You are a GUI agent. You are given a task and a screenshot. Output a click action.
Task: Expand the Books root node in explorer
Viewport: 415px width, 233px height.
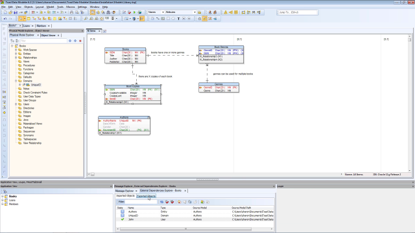pyautogui.click(x=12, y=46)
